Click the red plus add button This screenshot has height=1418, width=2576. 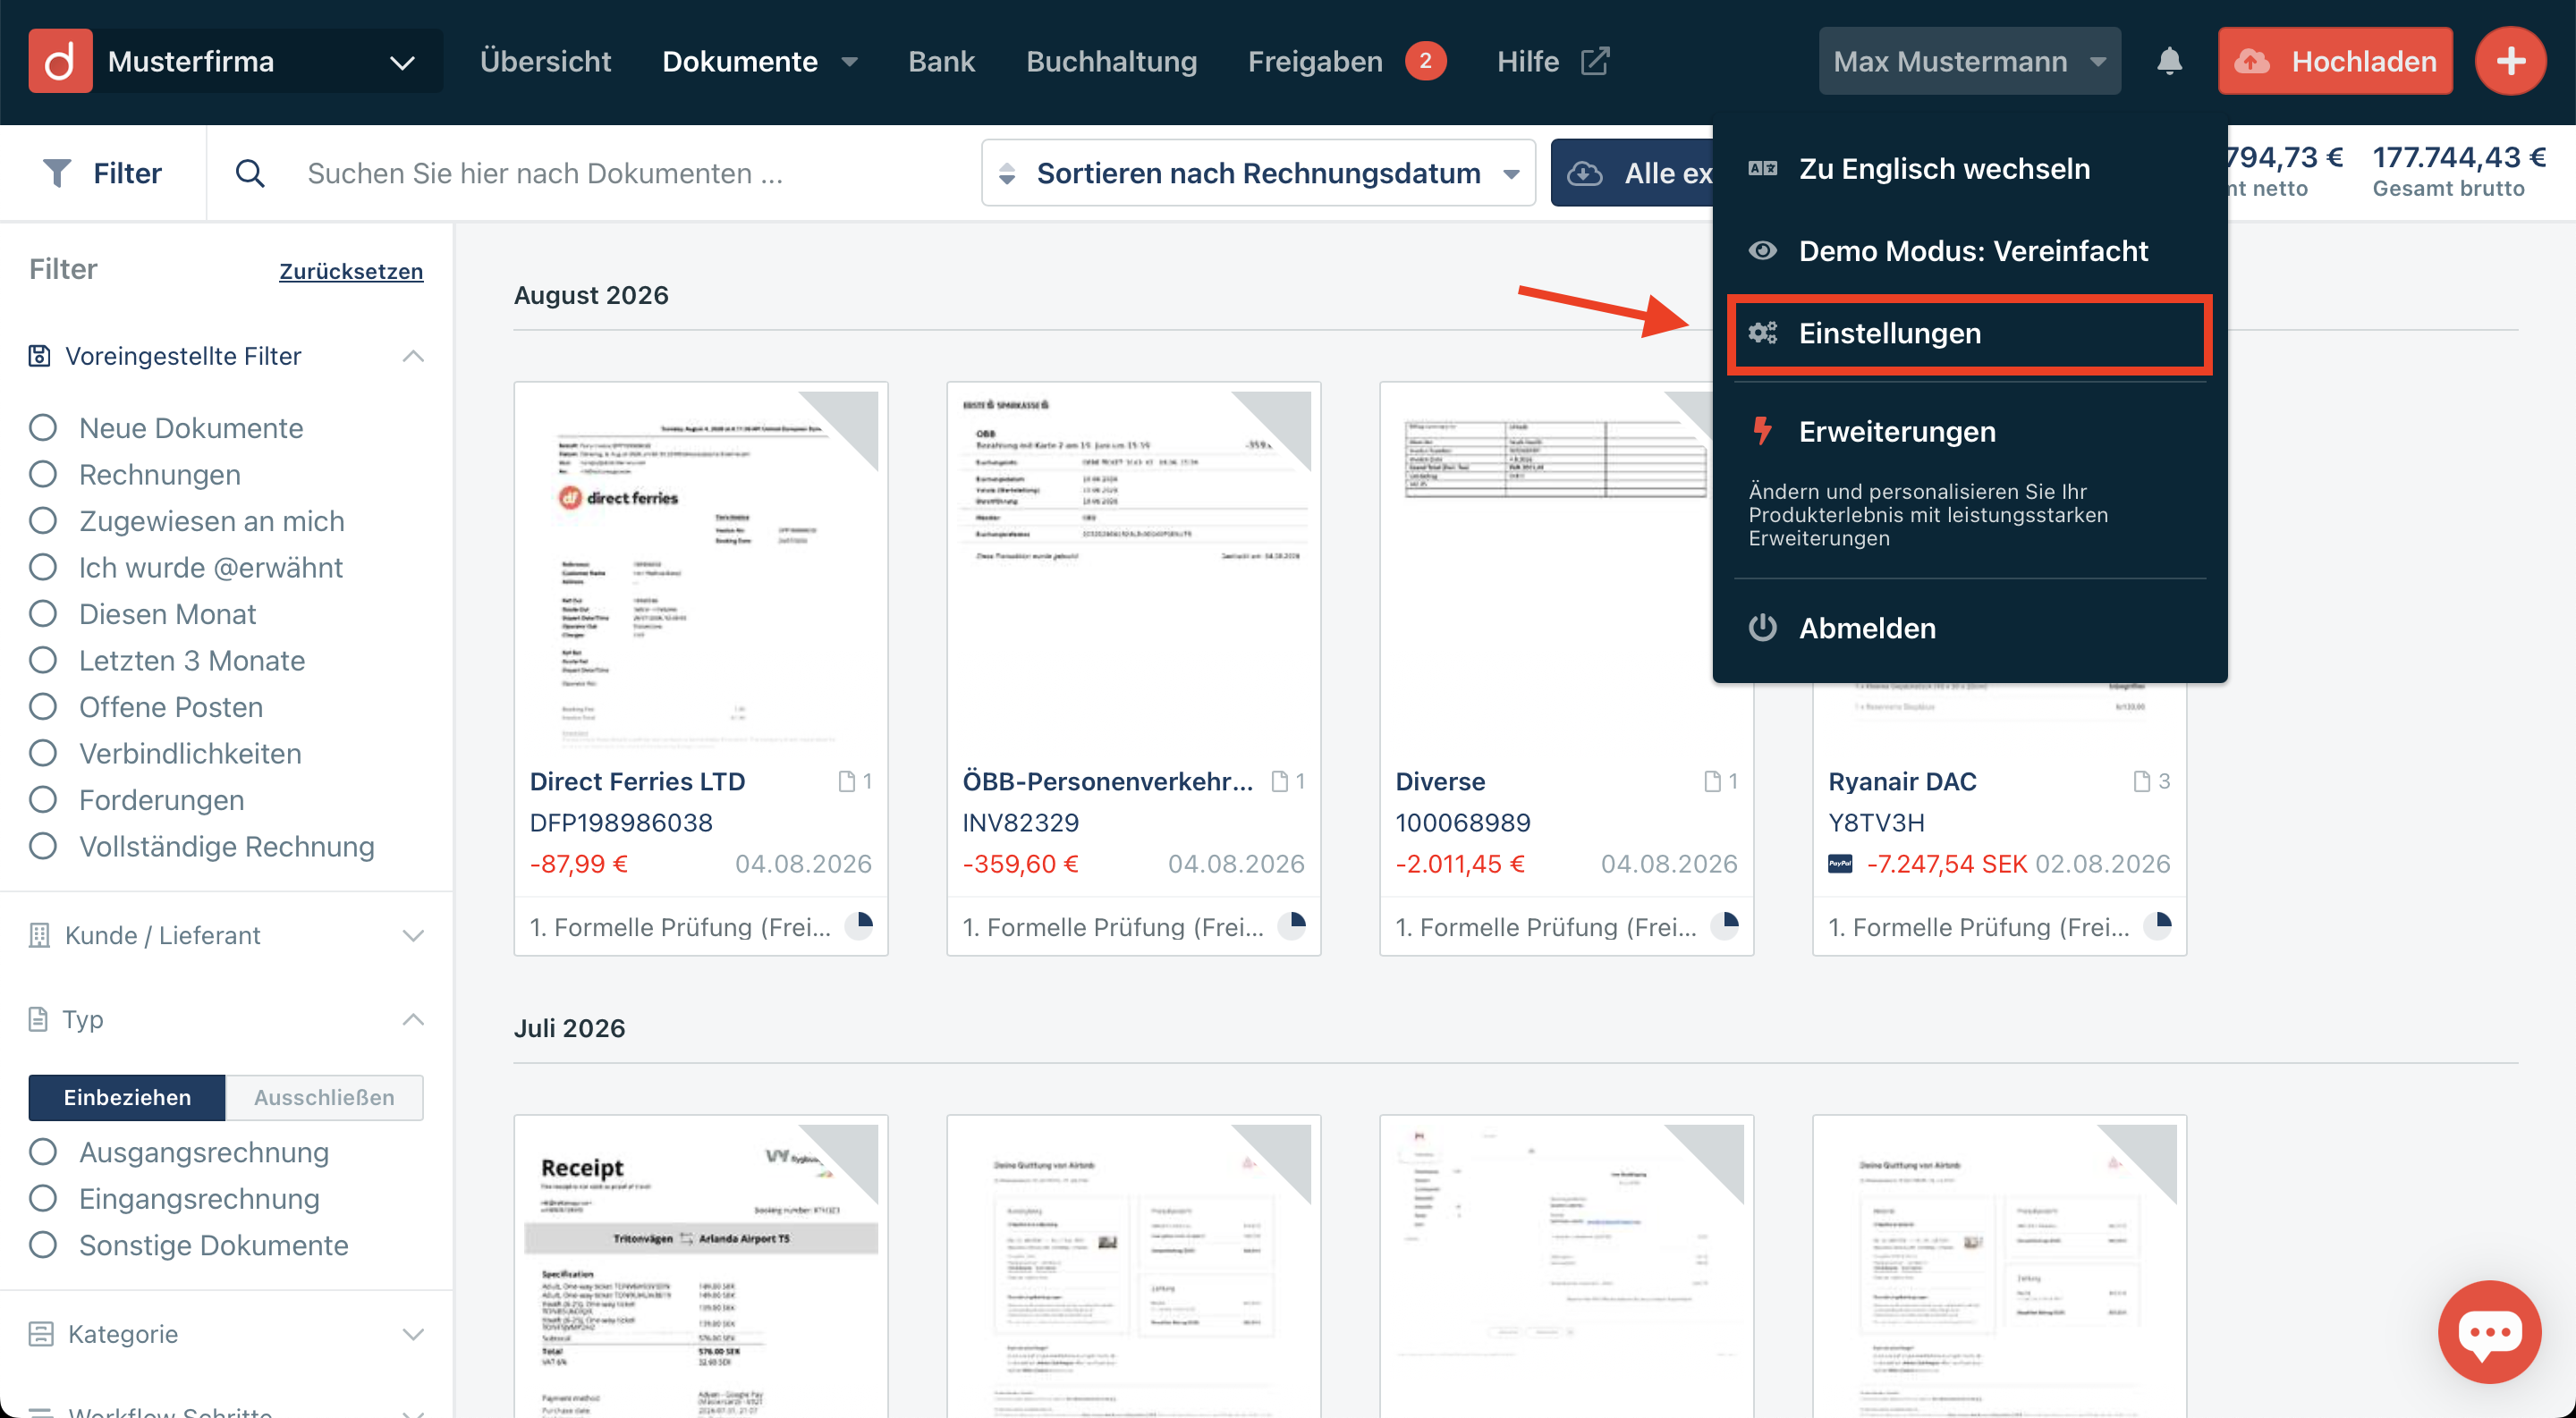(x=2510, y=61)
